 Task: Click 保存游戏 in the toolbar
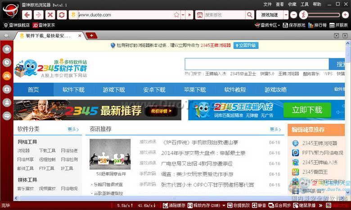point(294,25)
